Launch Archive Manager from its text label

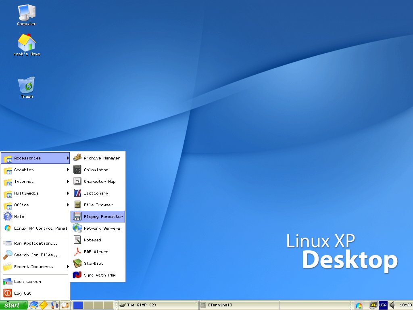click(102, 158)
